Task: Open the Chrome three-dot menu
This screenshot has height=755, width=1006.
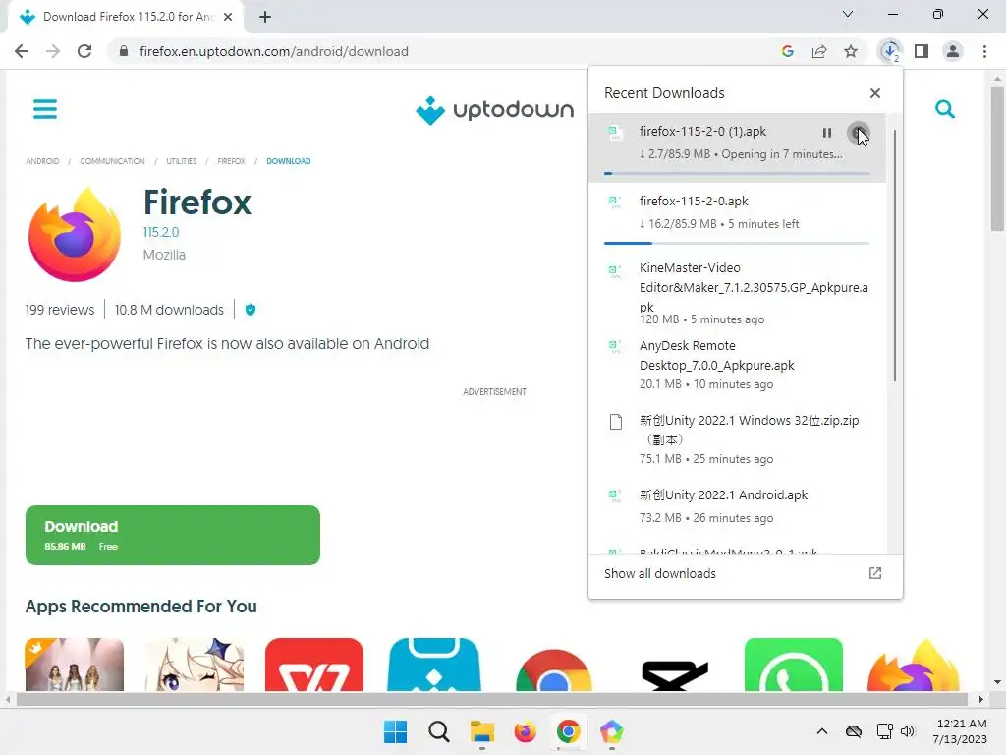Action: coord(984,51)
